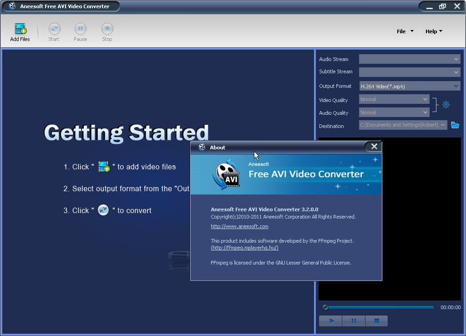Click the preview seek slider handle
466x336 pixels.
(325, 307)
